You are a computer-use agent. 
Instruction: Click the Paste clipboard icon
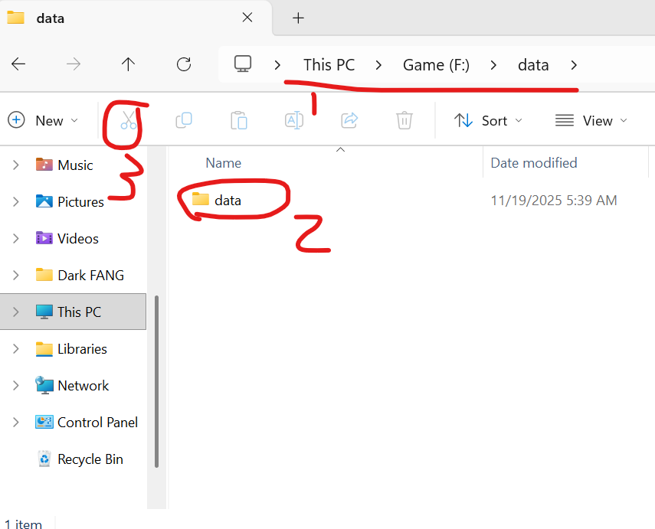[239, 120]
